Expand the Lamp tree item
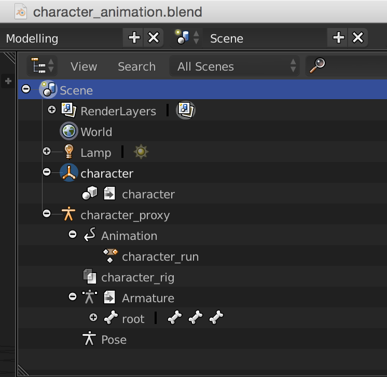Image resolution: width=387 pixels, height=377 pixels. (47, 152)
